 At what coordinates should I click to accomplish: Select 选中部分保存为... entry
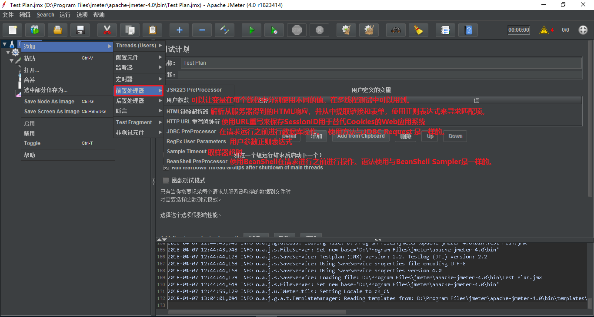coord(67,90)
